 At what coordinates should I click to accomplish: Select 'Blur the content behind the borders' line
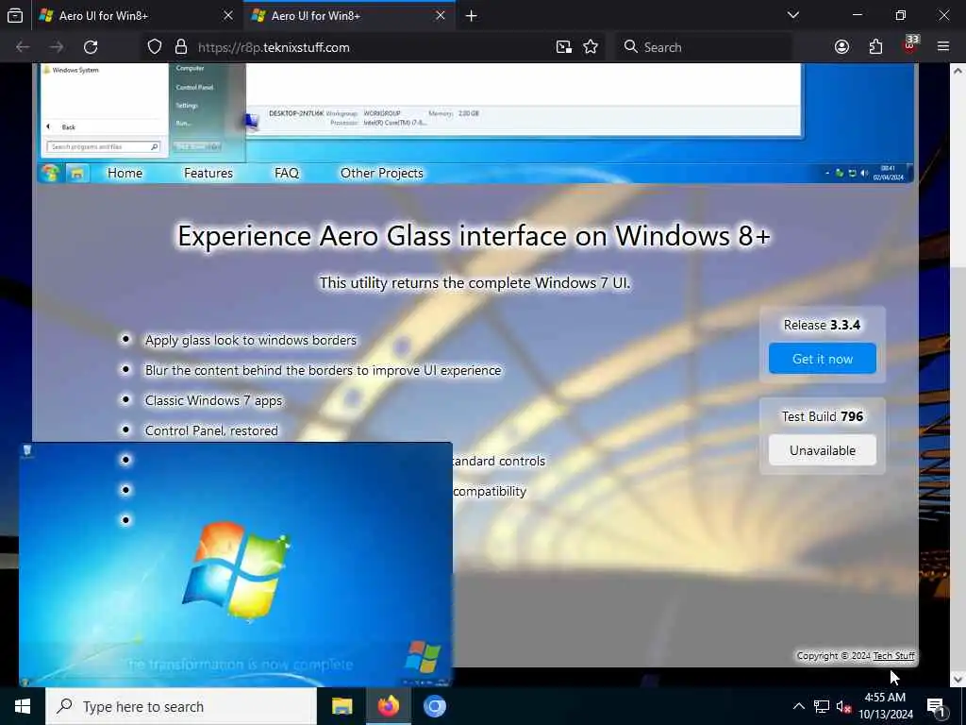click(323, 370)
